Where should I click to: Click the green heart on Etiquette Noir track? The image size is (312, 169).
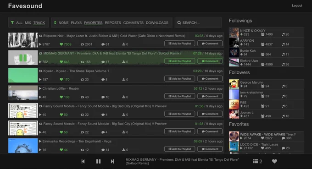pyautogui.click(x=61, y=44)
